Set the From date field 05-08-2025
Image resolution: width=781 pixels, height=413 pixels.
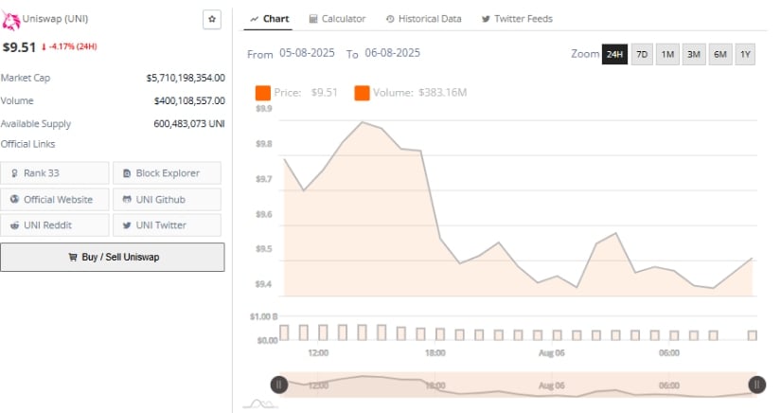pos(307,53)
